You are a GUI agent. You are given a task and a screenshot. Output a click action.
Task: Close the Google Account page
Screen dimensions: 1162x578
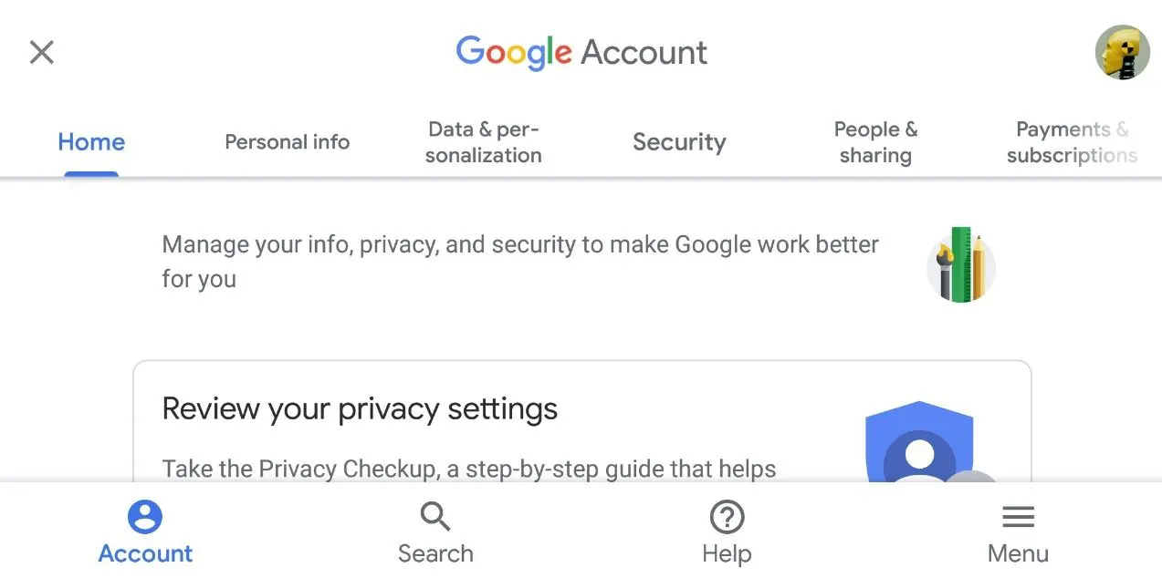[x=42, y=52]
